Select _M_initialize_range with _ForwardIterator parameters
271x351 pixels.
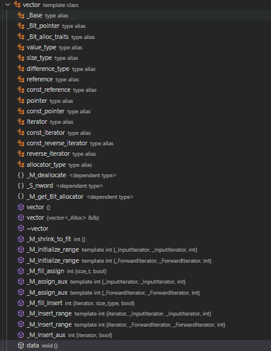click(119, 260)
